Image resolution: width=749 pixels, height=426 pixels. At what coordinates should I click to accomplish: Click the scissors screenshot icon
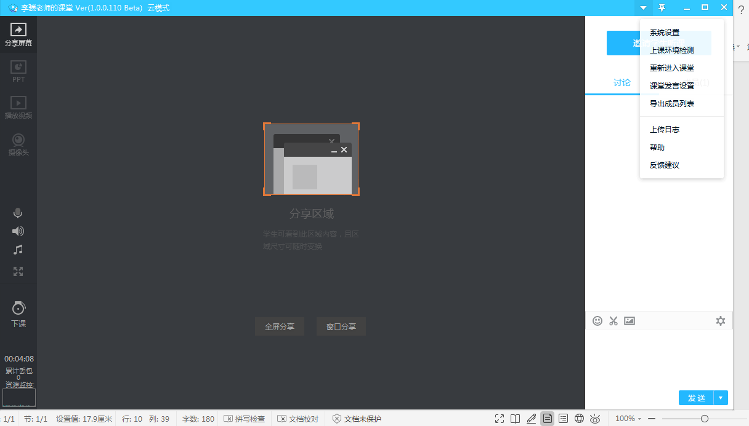point(613,321)
